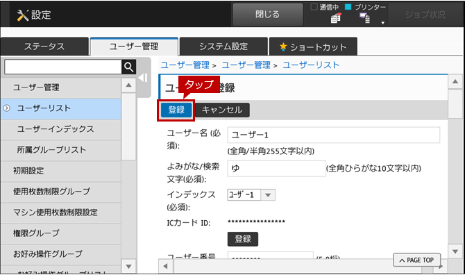Click the キャンセル button
This screenshot has height=275, width=465.
pos(222,110)
